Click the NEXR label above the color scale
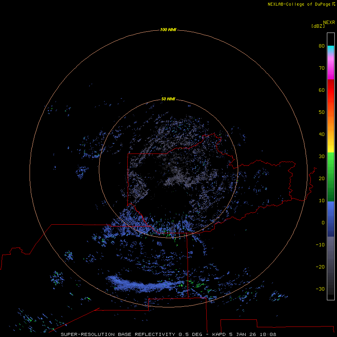337x337 pixels. [329, 22]
